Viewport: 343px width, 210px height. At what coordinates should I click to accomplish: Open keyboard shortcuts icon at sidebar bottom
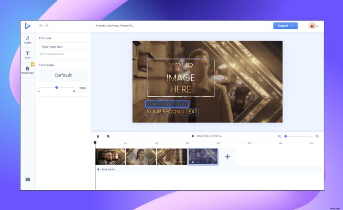coord(27,179)
